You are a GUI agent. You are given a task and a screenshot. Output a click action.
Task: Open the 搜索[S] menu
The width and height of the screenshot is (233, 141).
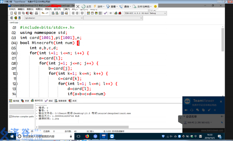pos(30,9)
